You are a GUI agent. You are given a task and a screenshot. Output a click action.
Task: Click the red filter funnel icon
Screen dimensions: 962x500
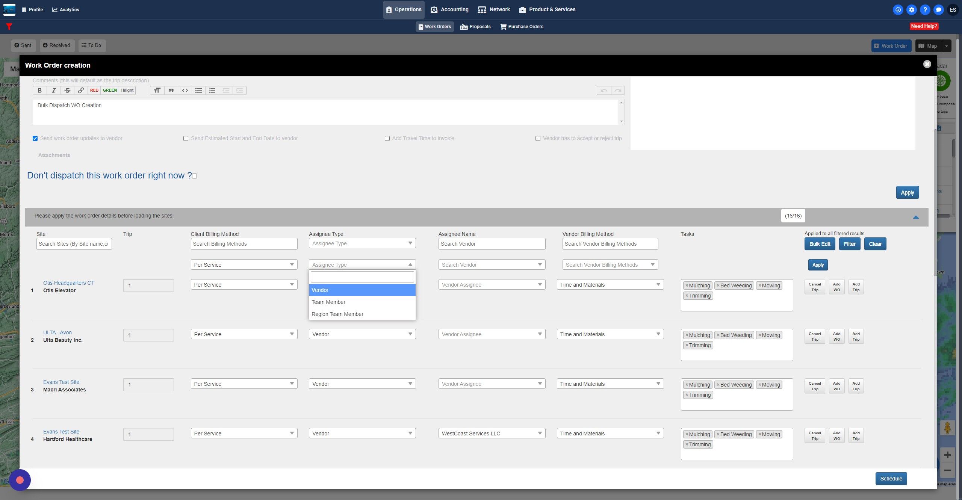[x=9, y=26]
